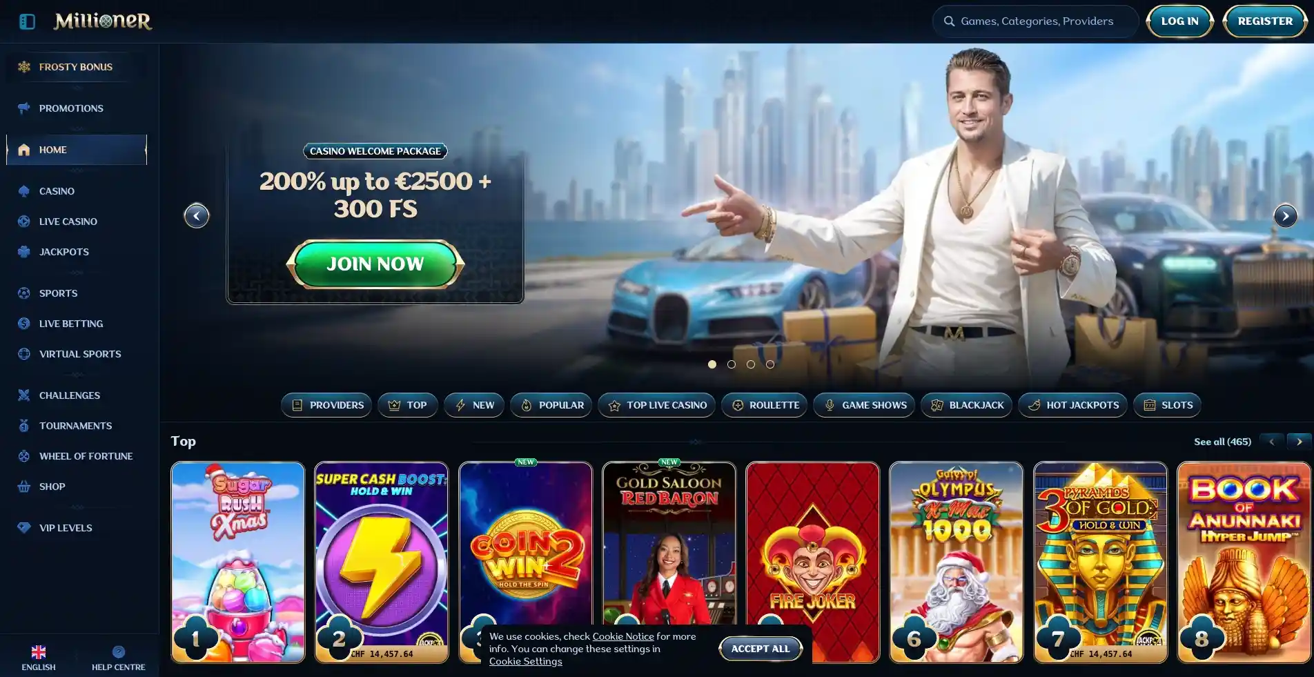
Task: Open VIP Levels diamond icon
Action: point(24,528)
